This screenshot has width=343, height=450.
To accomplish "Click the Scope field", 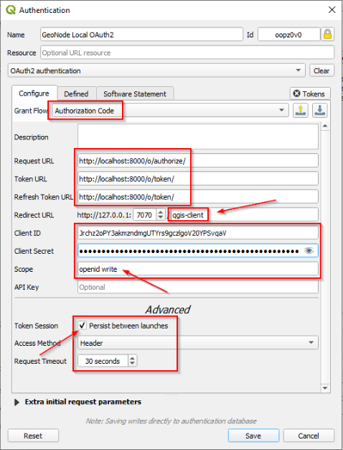I will 198,269.
